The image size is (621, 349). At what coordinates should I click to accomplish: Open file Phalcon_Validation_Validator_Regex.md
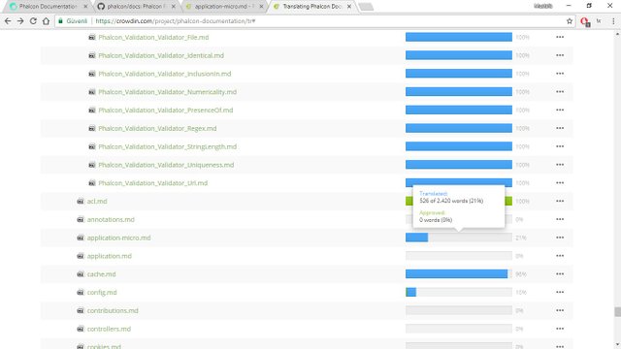(157, 128)
